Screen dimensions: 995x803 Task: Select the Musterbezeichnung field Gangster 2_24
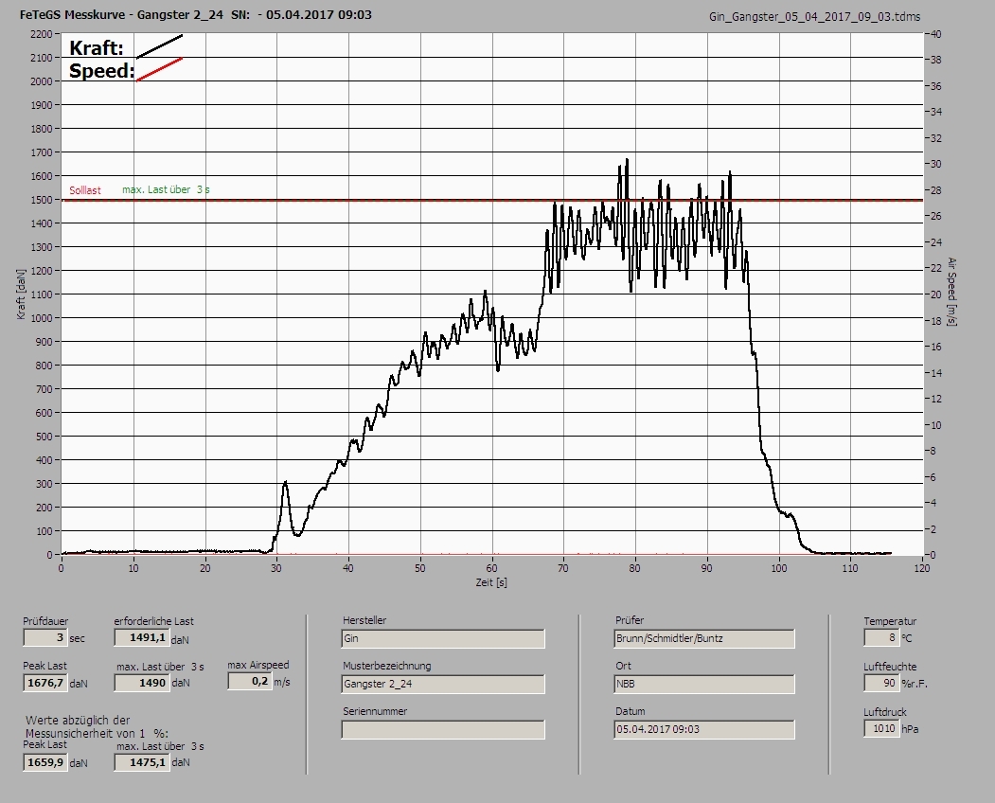click(443, 685)
